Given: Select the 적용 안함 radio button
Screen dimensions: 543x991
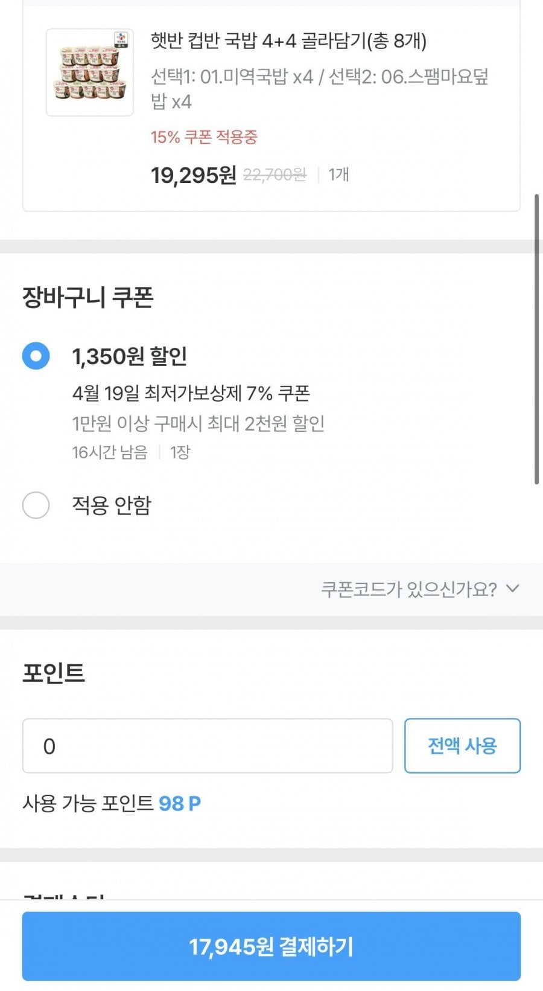Looking at the screenshot, I should coord(36,505).
